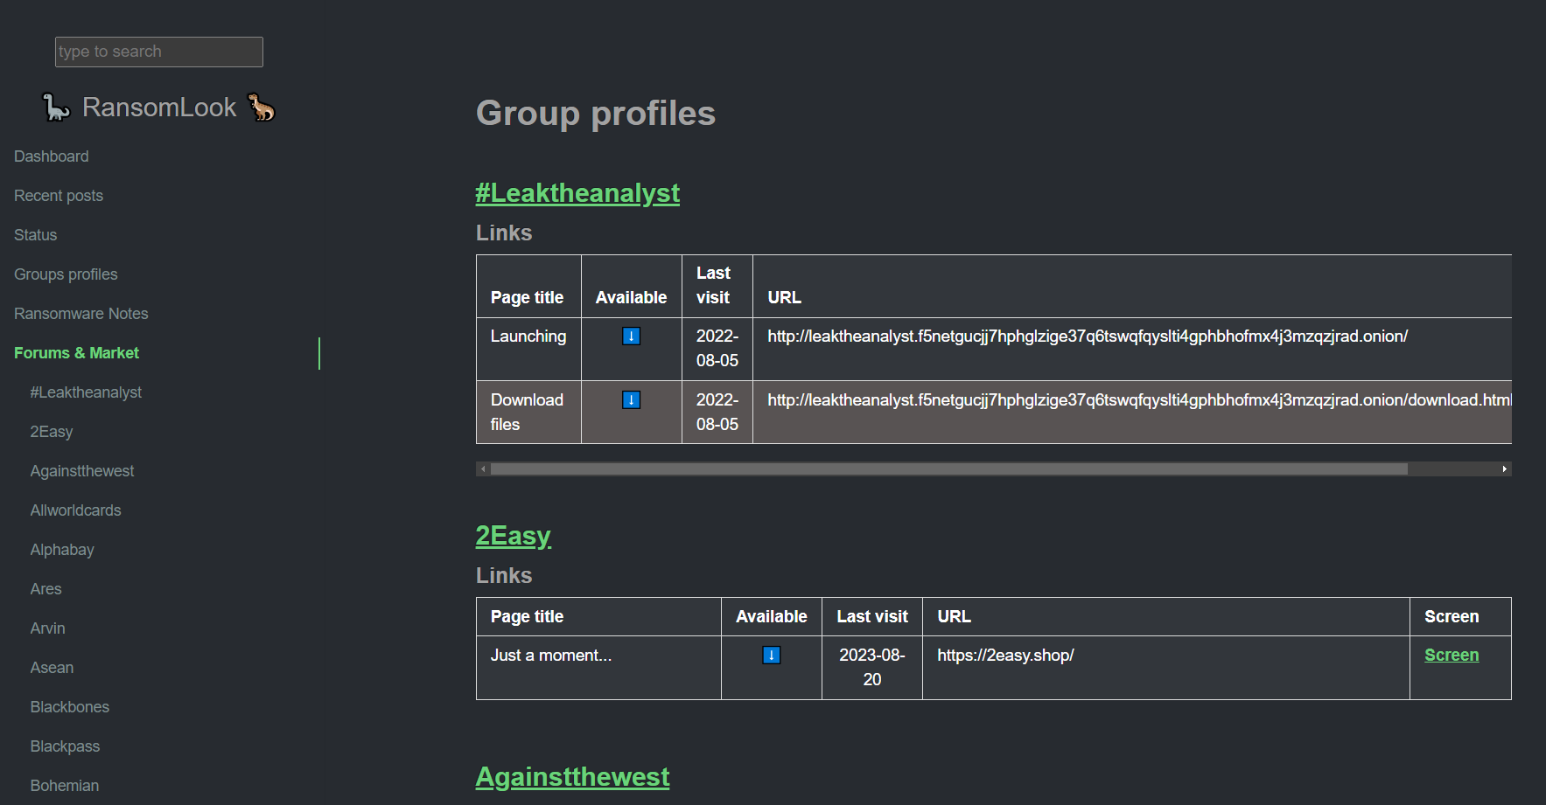
Task: Select Allworldcards in the sidebar
Action: (76, 510)
